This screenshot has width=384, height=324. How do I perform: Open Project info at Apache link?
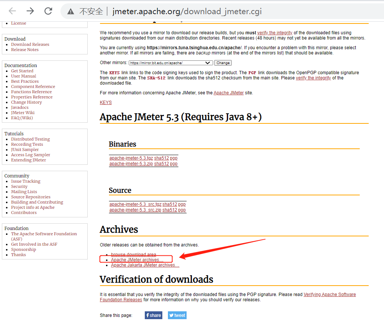pyautogui.click(x=33, y=208)
